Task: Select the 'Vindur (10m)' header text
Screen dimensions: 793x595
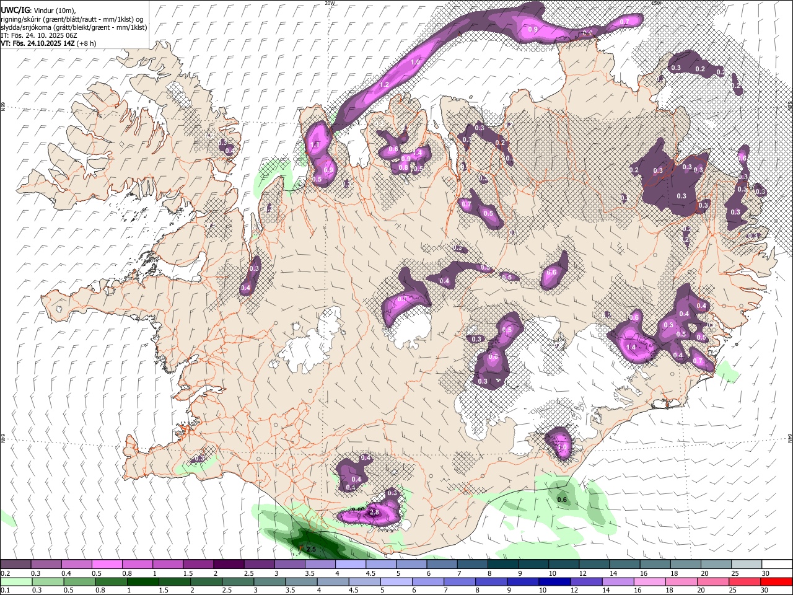Action: [x=55, y=11]
